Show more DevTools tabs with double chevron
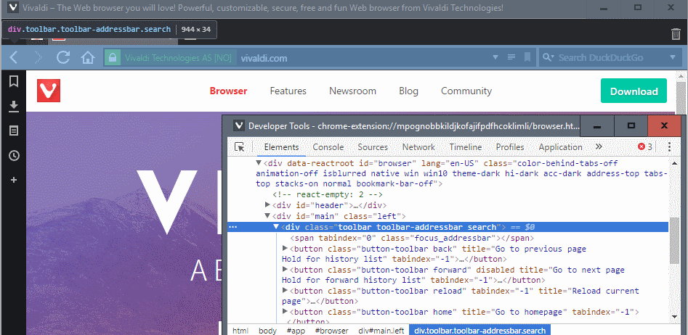The height and width of the screenshot is (335, 688). (599, 146)
